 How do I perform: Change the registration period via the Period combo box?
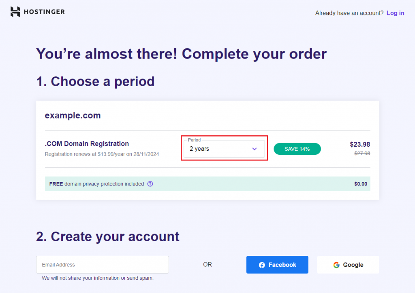pos(224,149)
